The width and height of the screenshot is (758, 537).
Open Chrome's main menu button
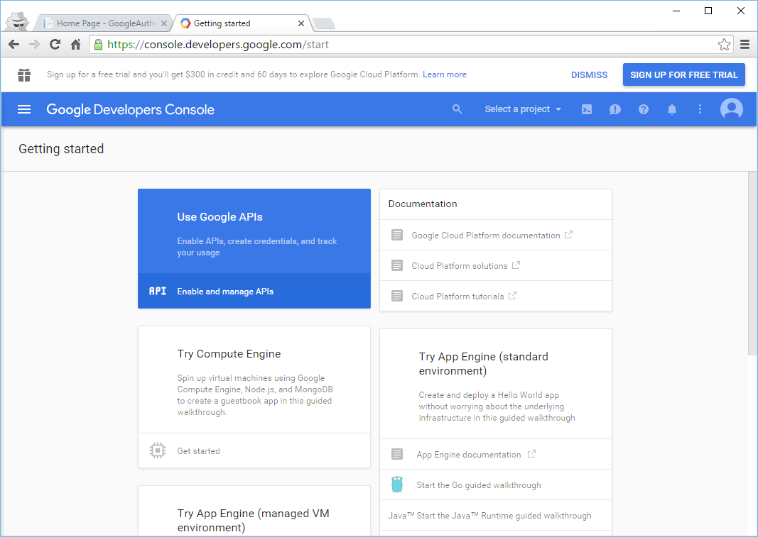[x=745, y=45]
